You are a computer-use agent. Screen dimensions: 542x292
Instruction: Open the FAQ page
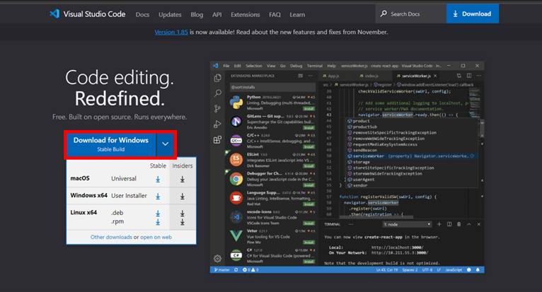pyautogui.click(x=275, y=15)
